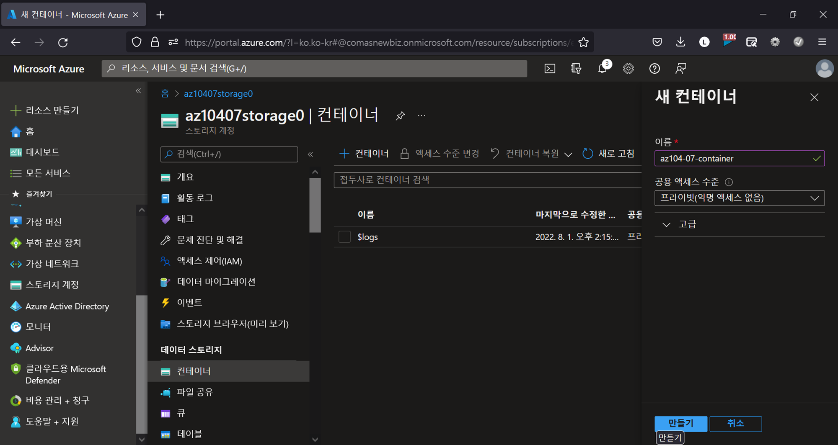838x445 pixels.
Task: Edit container name az104-07-container field
Action: tap(740, 159)
